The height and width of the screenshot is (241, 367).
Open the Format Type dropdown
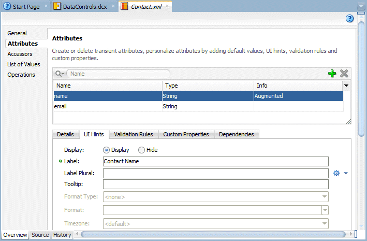[x=325, y=196]
